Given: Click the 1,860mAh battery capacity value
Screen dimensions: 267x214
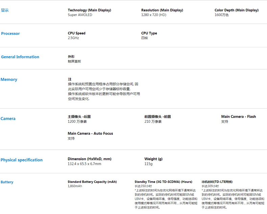Looking at the screenshot, I should point(75,186).
